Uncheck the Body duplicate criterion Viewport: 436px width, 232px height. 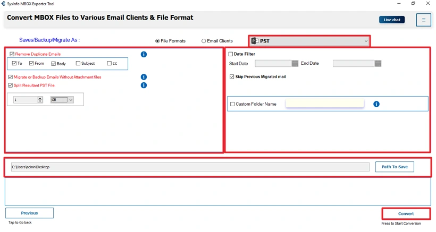point(53,64)
